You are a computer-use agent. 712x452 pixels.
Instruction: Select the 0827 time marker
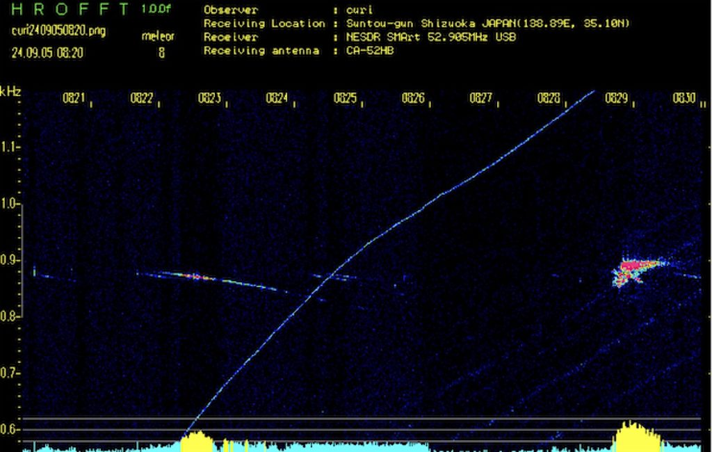tap(480, 99)
